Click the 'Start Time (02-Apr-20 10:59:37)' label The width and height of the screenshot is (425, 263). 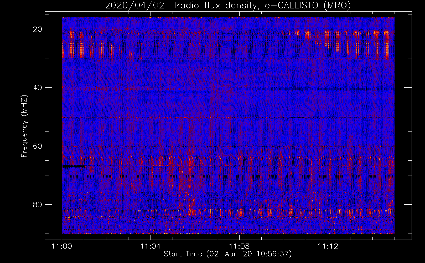click(228, 254)
